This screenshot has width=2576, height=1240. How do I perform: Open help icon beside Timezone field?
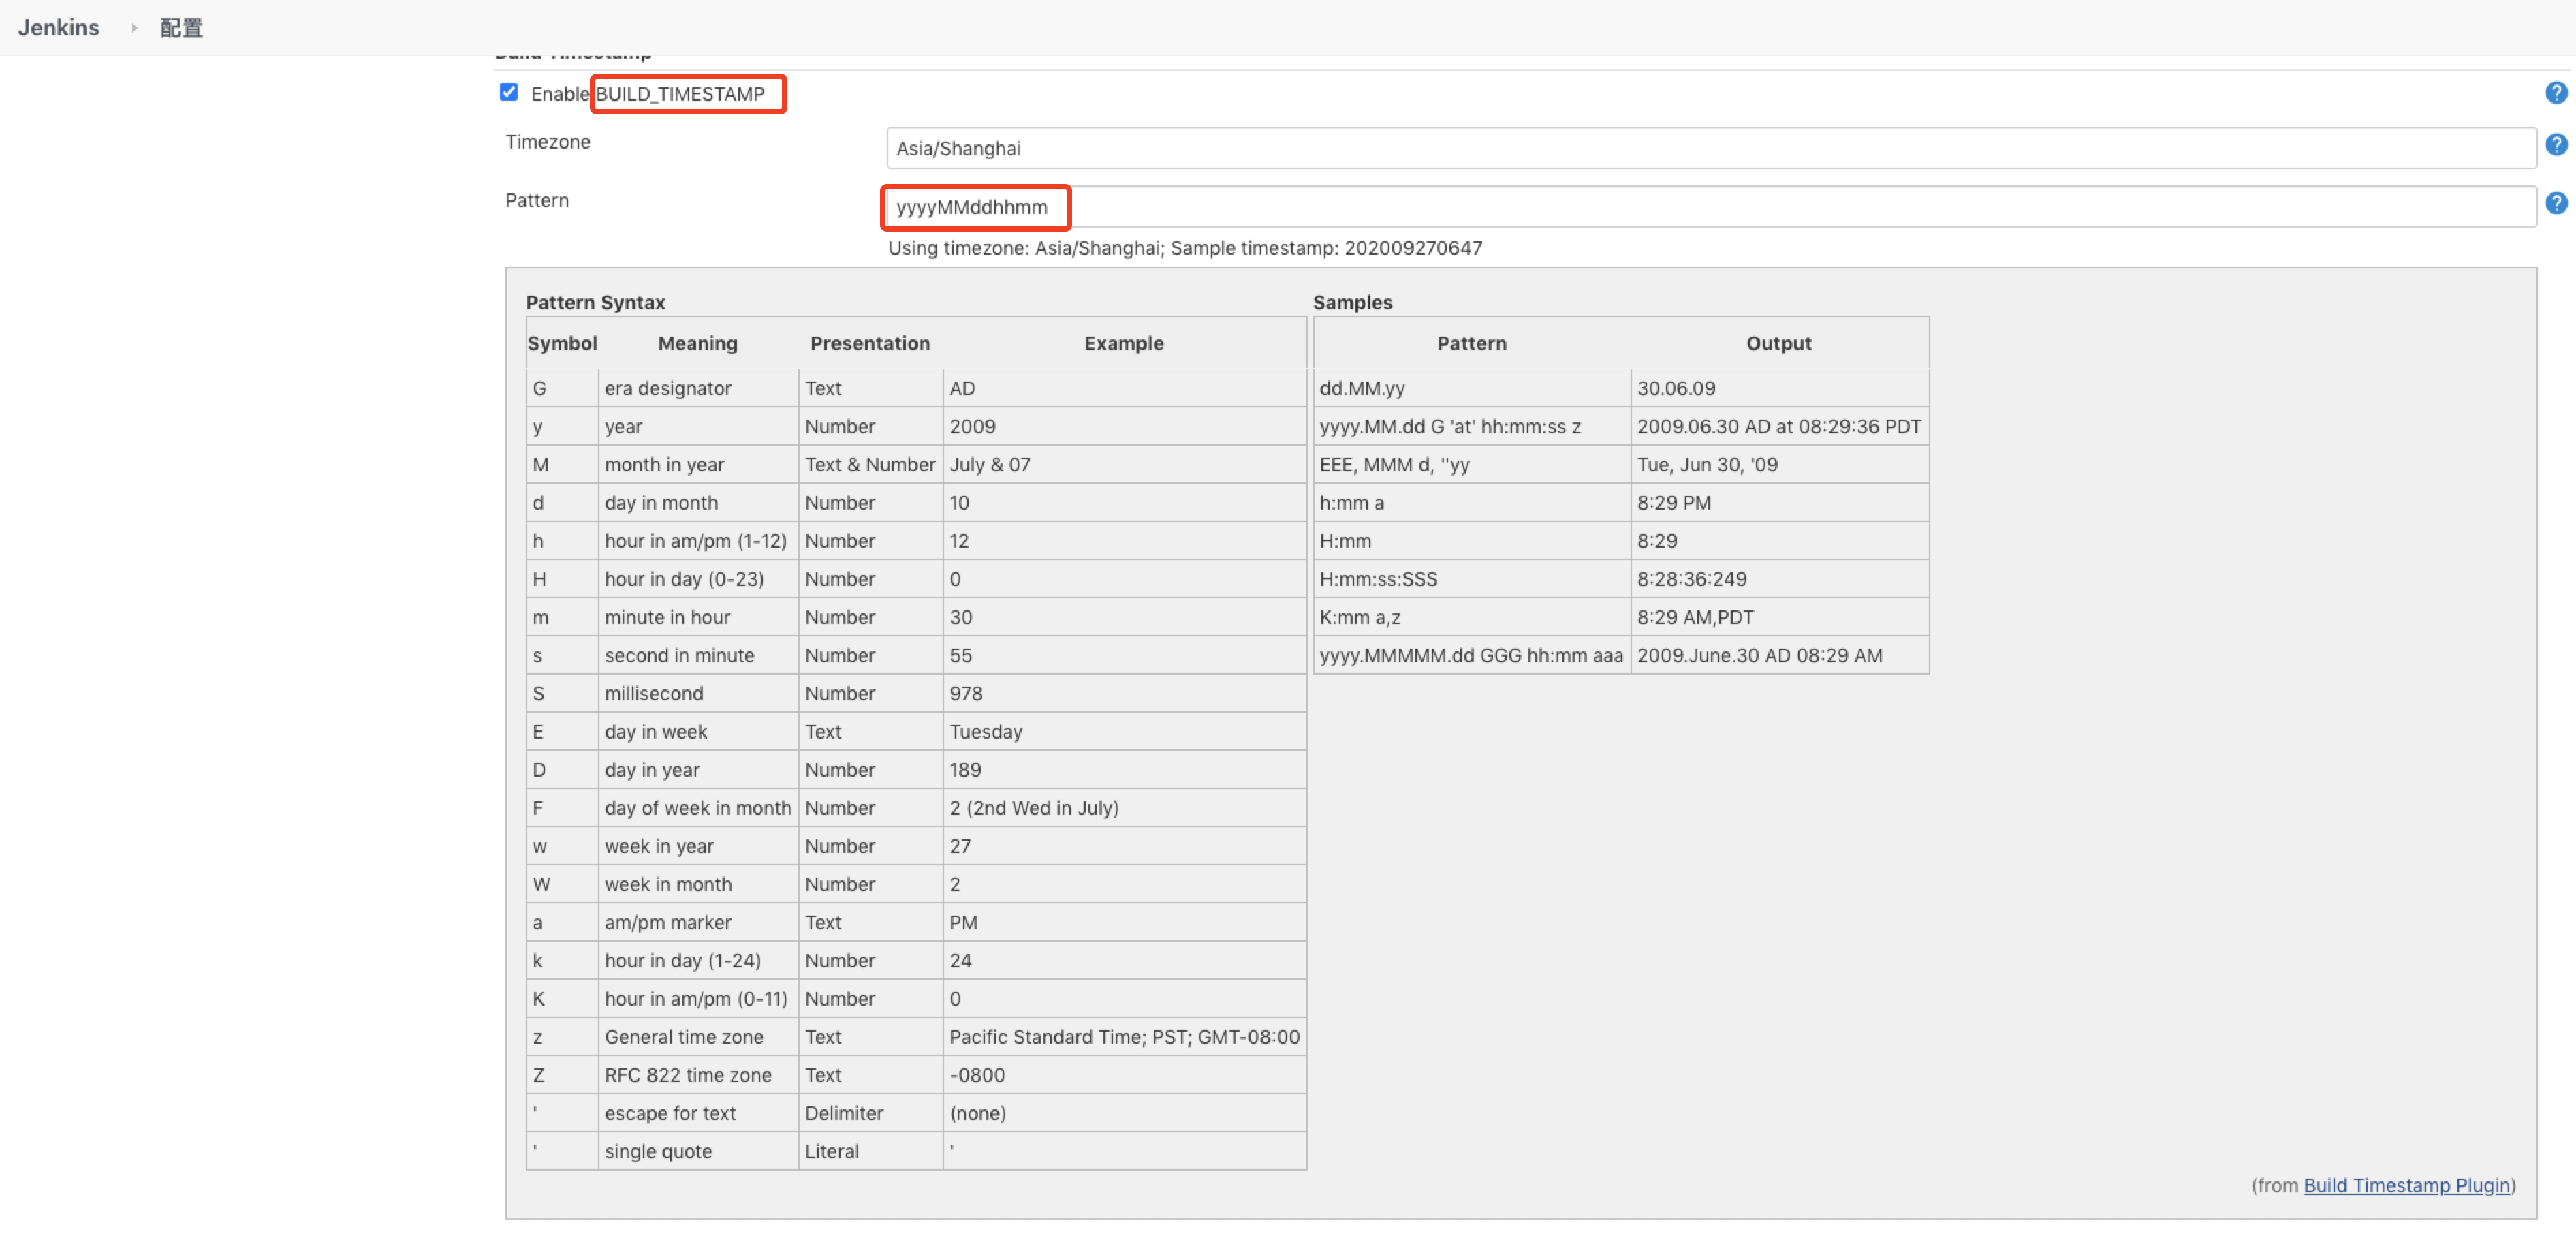click(2556, 145)
